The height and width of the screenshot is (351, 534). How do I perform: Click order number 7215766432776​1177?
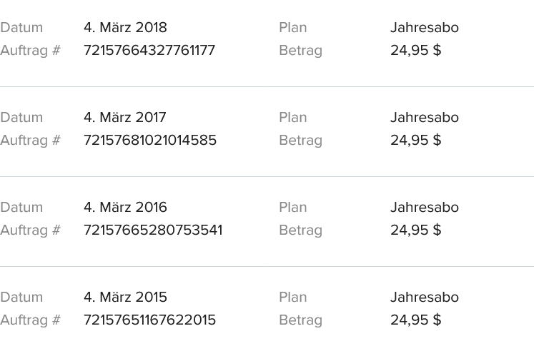tap(149, 50)
